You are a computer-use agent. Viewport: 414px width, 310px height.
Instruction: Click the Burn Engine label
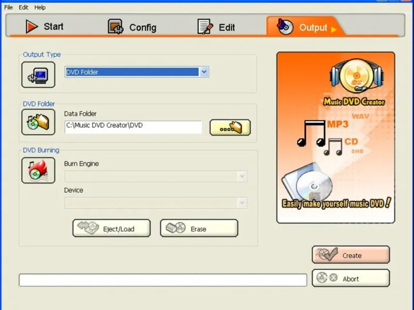click(x=81, y=164)
